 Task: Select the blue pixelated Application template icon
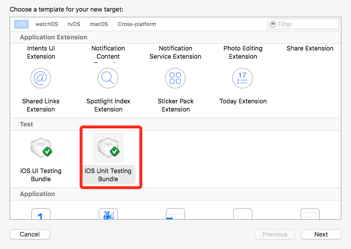108,214
